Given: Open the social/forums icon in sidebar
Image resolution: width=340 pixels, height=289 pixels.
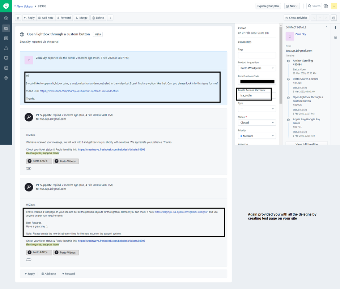Looking at the screenshot, I should coord(6,48).
